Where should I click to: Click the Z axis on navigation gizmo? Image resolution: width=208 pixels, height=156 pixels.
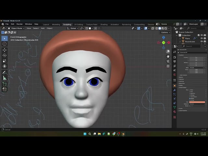[x=163, y=38]
